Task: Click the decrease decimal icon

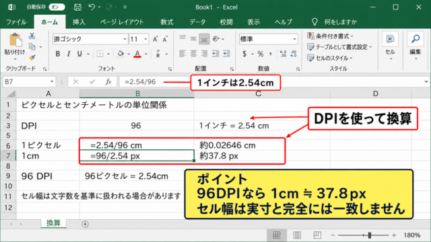Action: click(294, 54)
